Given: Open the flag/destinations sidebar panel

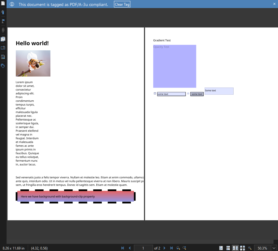Looking at the screenshot, I should [x=3, y=21].
